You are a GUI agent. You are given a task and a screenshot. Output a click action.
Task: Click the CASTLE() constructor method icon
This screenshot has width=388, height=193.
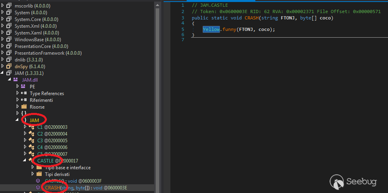pyautogui.click(x=38, y=181)
